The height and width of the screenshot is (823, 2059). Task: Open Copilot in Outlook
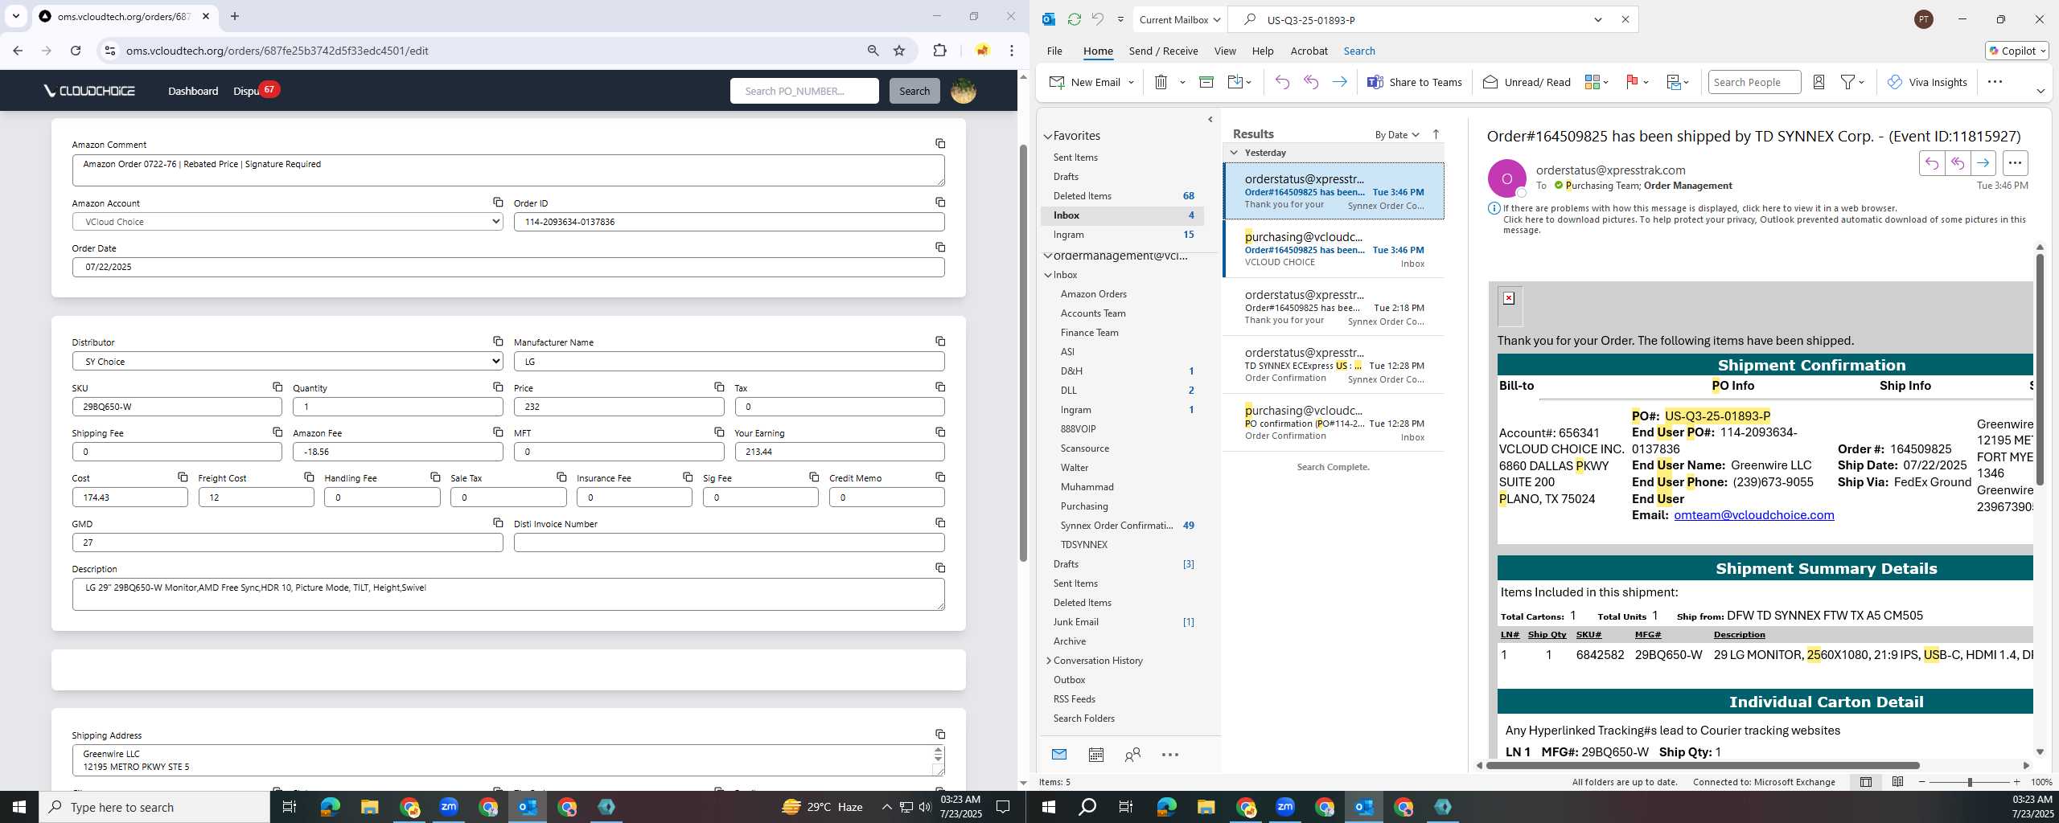point(2016,51)
